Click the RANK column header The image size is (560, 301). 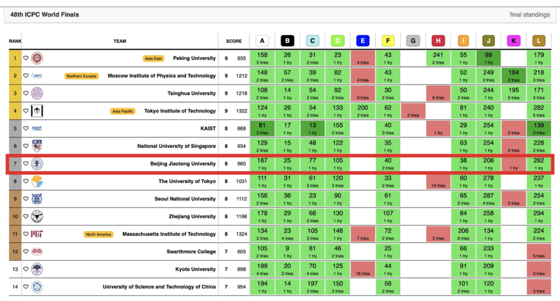(15, 41)
